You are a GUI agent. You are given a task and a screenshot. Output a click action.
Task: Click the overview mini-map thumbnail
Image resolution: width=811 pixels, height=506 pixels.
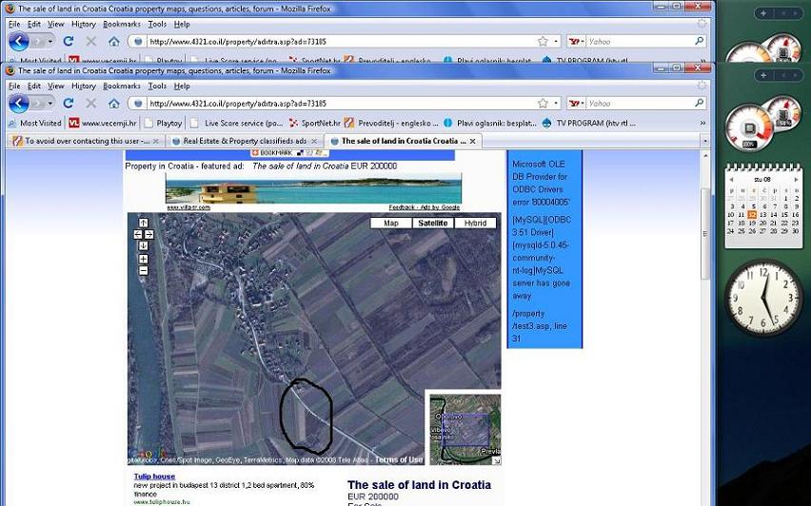tap(465, 429)
